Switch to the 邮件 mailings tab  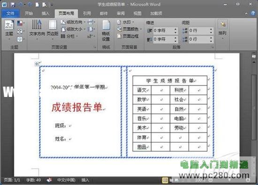(104, 13)
